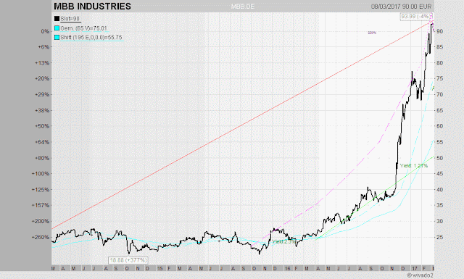Click the cyan Shift (195 E) legend swatch
The width and height of the screenshot is (464, 279).
(x=57, y=38)
